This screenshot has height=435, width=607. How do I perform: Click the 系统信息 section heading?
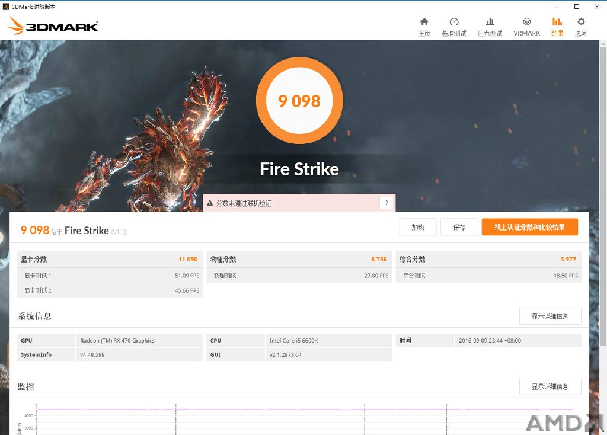[x=34, y=316]
